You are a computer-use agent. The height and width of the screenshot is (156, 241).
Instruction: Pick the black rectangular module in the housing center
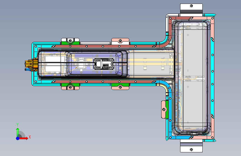click(104, 64)
